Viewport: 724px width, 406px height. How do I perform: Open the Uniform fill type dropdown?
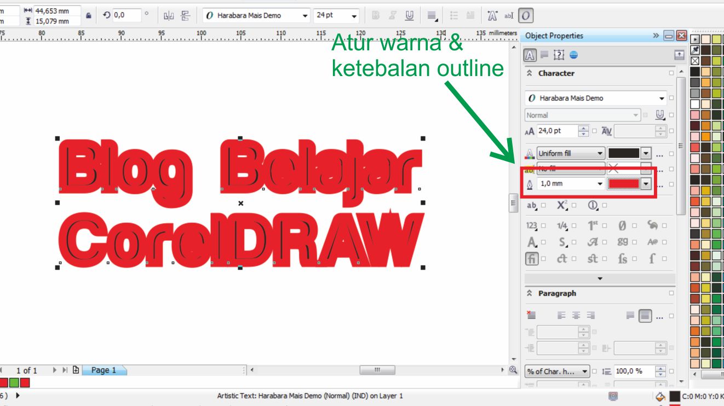pos(571,154)
